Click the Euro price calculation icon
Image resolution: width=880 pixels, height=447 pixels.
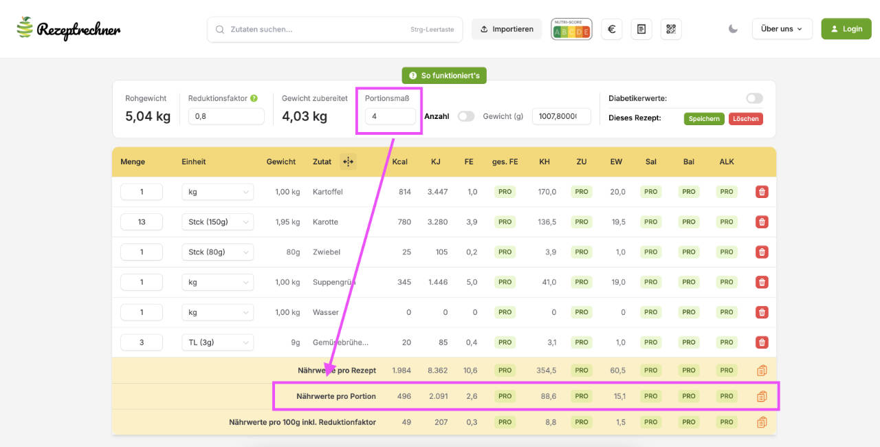pos(612,29)
